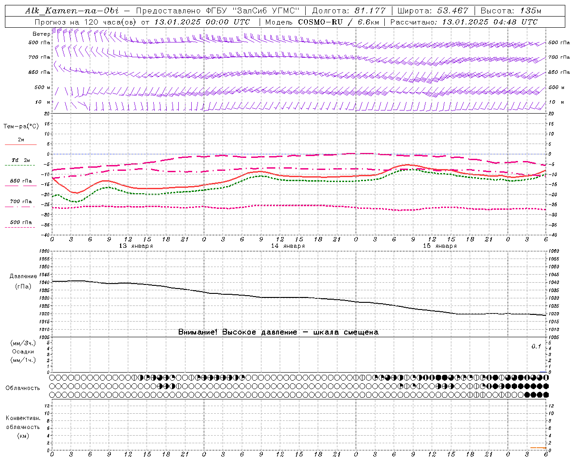Click the Ветер wind panel label

pyautogui.click(x=41, y=34)
